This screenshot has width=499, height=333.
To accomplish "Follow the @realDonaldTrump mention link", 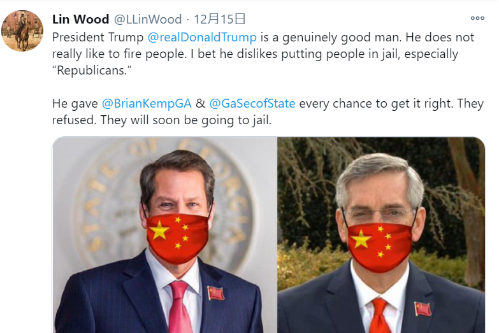I will point(202,37).
